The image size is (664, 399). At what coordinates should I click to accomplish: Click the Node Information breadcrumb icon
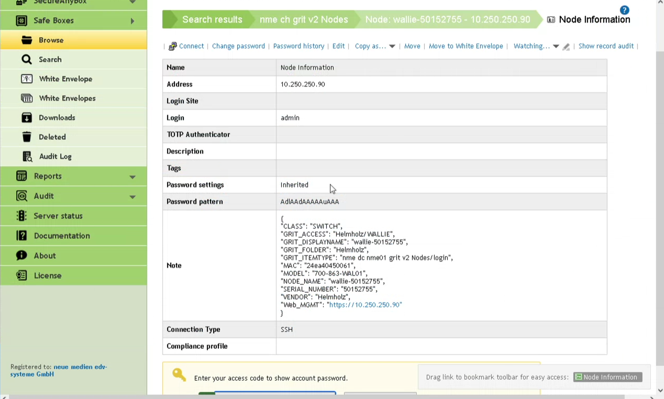[x=551, y=19]
